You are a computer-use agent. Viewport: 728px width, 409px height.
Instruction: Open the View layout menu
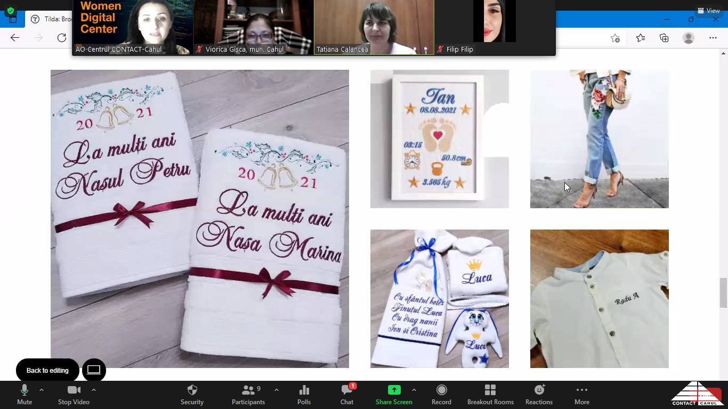tap(709, 11)
